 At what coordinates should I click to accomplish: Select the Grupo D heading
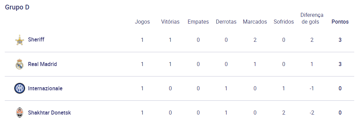click(x=17, y=7)
